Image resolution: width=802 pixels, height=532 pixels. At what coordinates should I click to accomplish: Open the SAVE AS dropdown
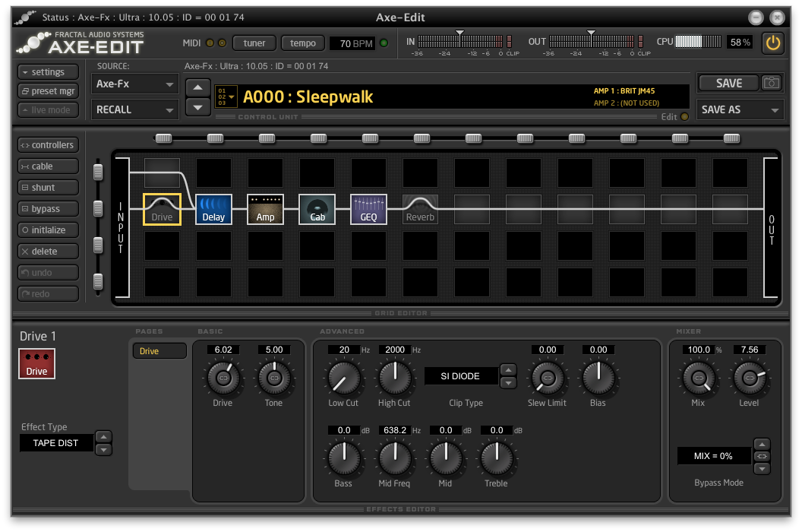pos(740,109)
